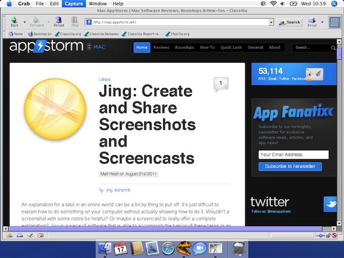344x258 pixels.
Task: Open the Classilla Releases bookmark
Action: point(101,34)
